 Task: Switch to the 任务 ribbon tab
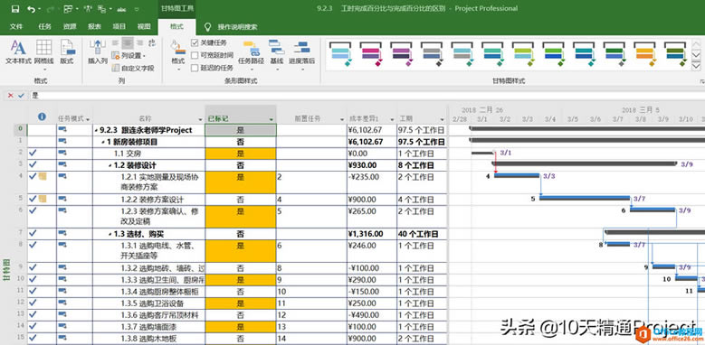(x=45, y=26)
